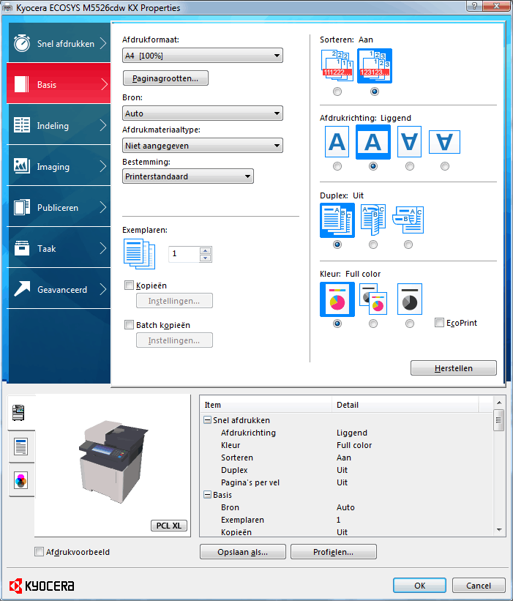Click the Opslaan als button
Screen dimensions: 513x601
click(242, 552)
